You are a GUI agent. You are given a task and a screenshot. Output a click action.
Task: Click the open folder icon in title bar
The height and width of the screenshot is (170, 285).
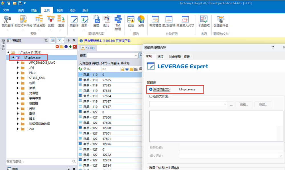click(15, 3)
